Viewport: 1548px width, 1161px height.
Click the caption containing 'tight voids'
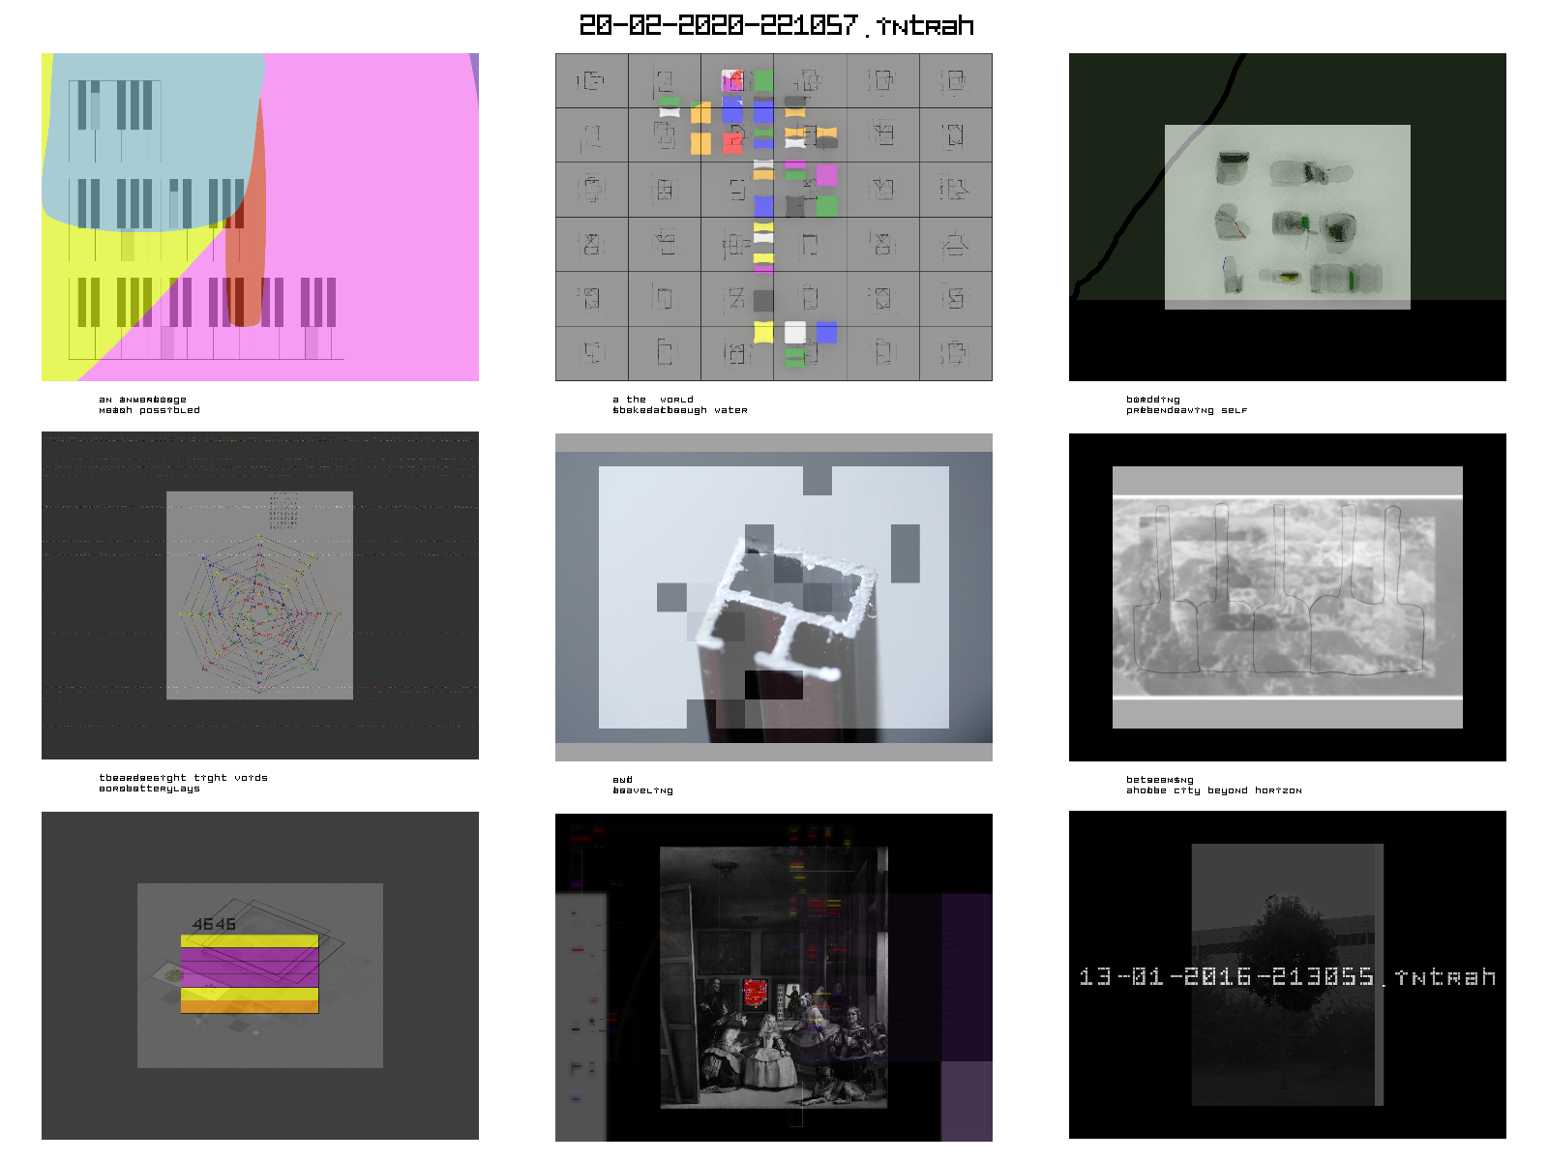(x=183, y=777)
